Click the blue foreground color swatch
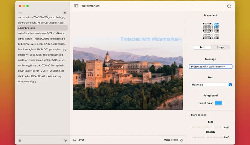250x145 pixels. point(219,103)
